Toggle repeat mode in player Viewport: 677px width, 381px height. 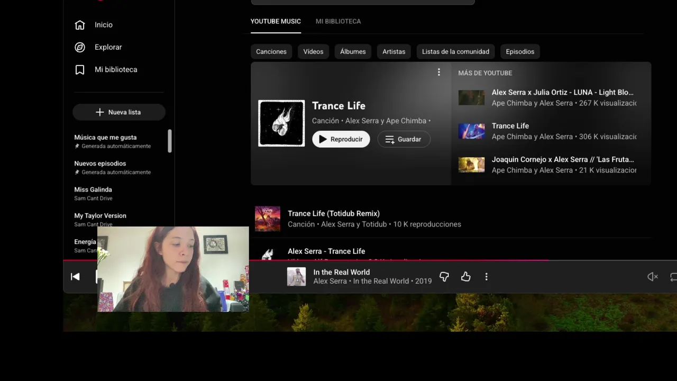pos(673,277)
